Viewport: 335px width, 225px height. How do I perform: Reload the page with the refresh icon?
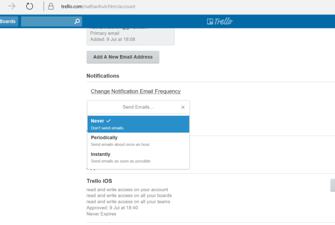click(30, 7)
